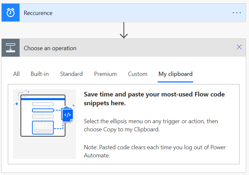The width and height of the screenshot is (249, 175).
Task: Click the arrow connector between steps
Action: click(x=124, y=30)
